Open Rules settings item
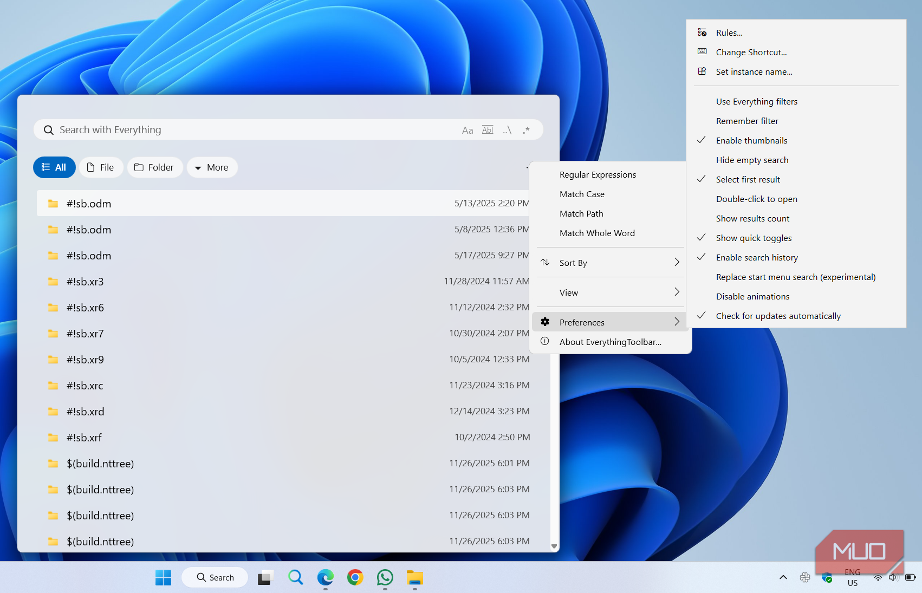Image resolution: width=922 pixels, height=593 pixels. pyautogui.click(x=796, y=33)
